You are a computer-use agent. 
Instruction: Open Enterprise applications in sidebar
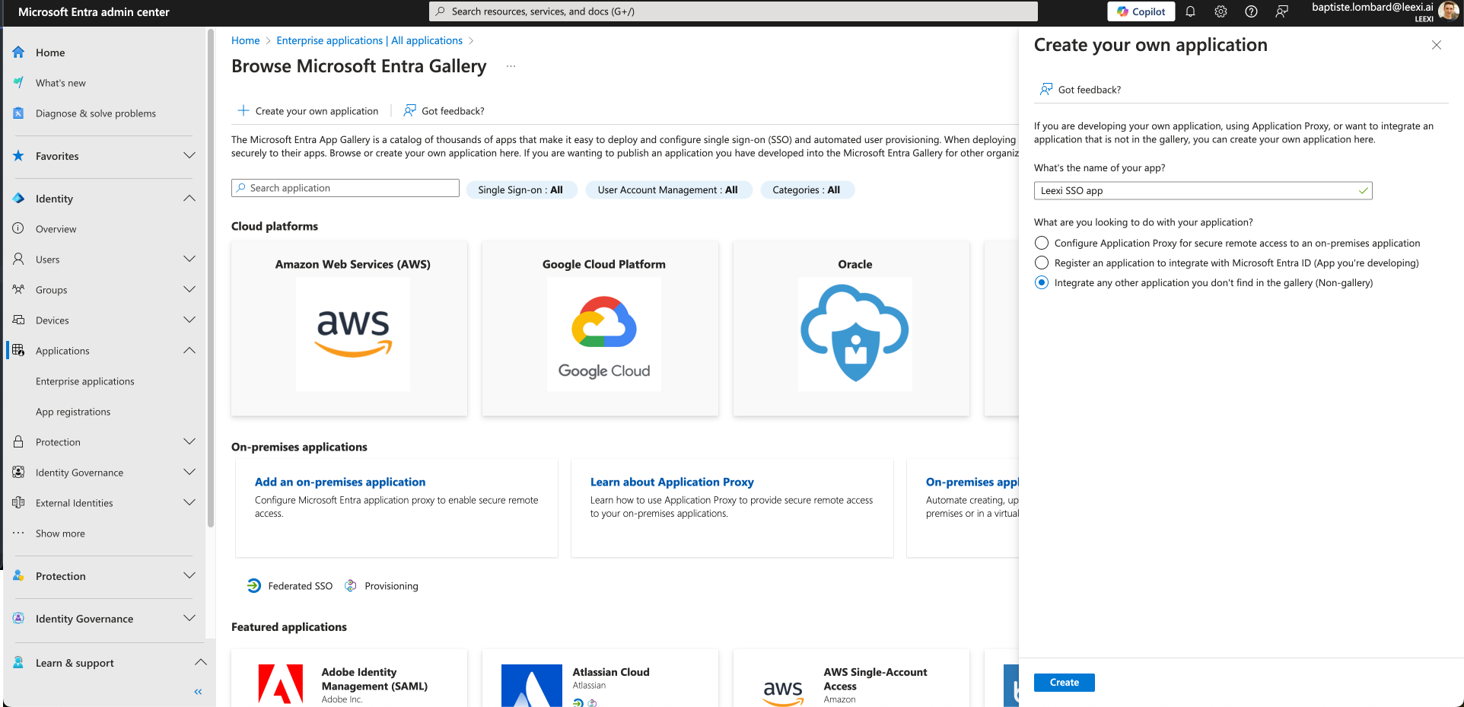[85, 381]
